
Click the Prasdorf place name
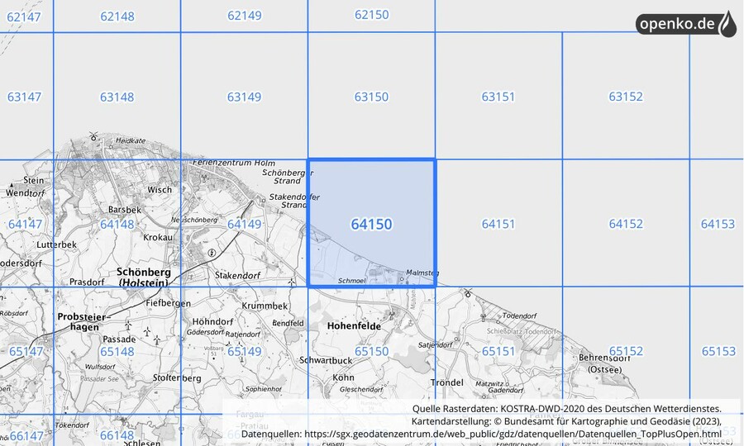point(87,282)
